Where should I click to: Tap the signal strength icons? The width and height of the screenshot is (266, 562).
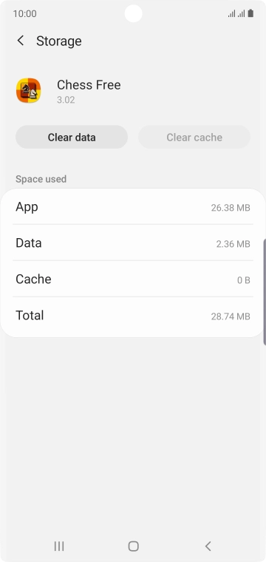click(x=236, y=13)
